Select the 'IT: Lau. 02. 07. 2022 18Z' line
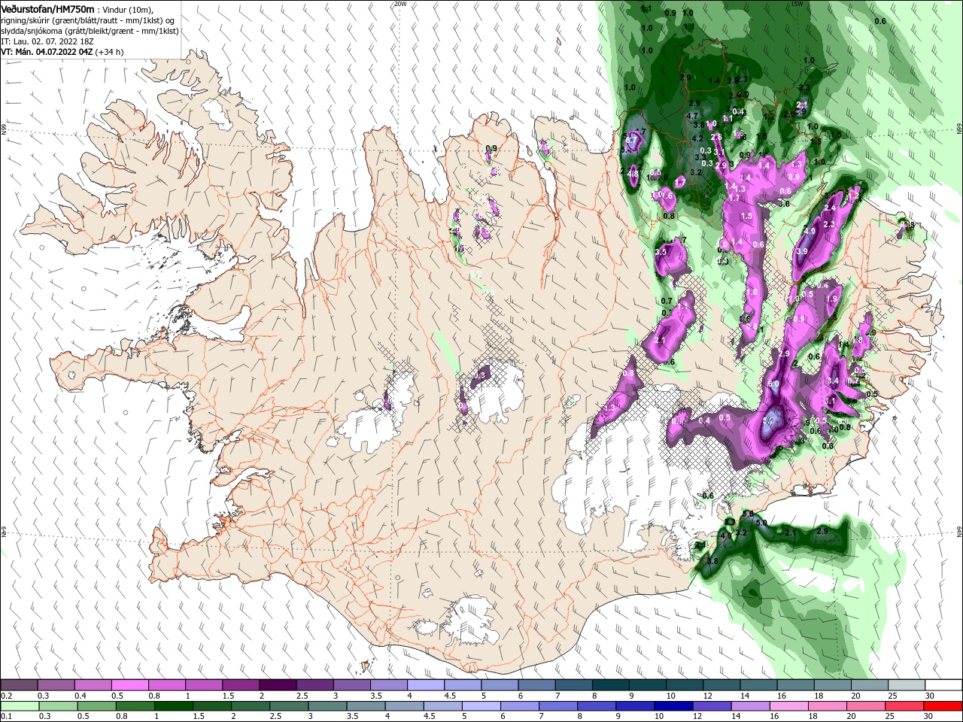Viewport: 963px width, 722px height. pyautogui.click(x=47, y=41)
